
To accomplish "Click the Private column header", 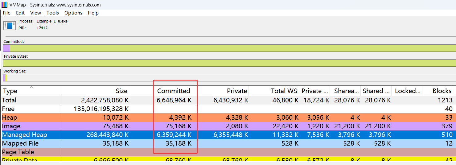I will coord(236,91).
